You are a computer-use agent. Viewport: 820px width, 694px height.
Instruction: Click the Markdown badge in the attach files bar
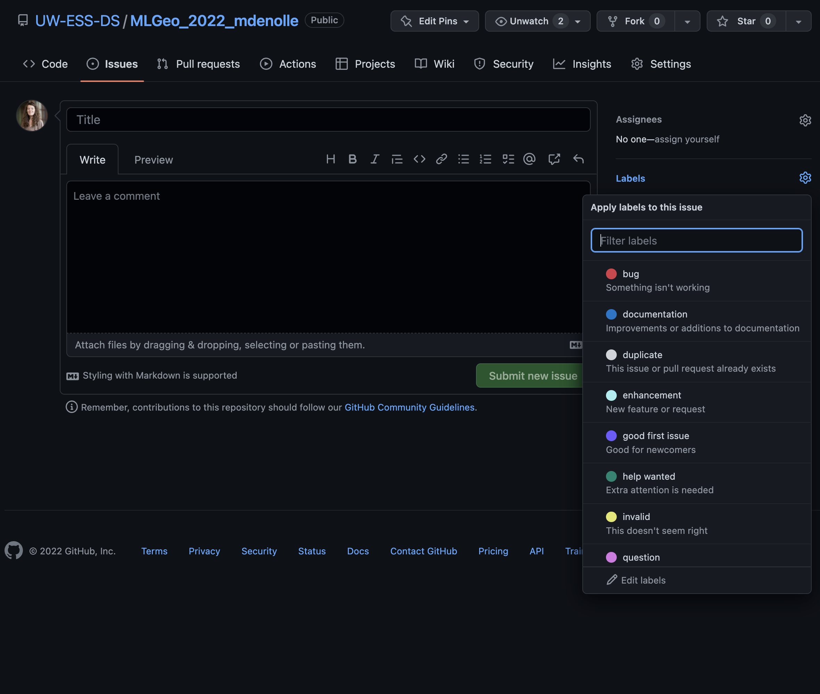pyautogui.click(x=576, y=345)
